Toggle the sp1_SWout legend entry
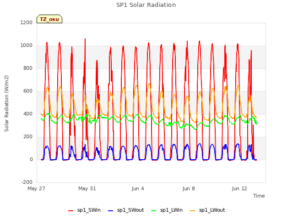 (x=126, y=210)
